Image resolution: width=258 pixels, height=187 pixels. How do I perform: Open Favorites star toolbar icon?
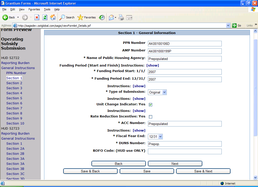click(x=80, y=17)
